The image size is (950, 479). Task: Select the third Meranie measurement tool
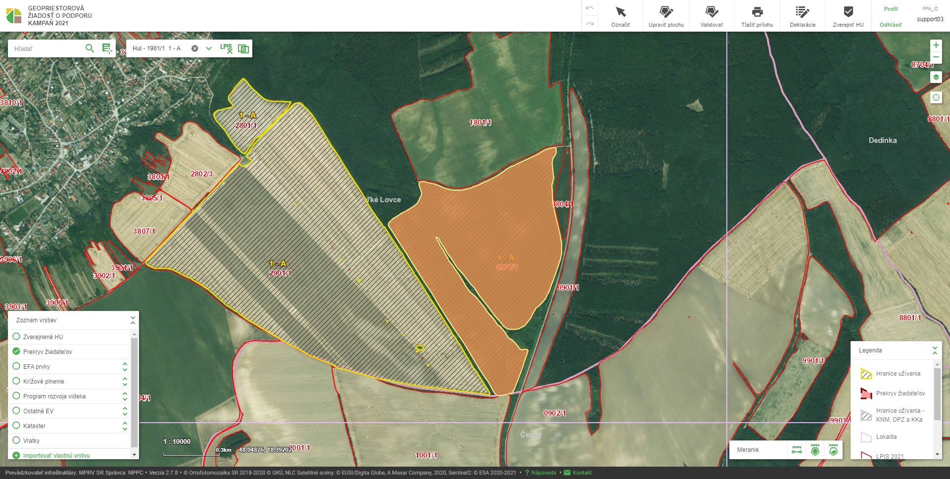(833, 450)
